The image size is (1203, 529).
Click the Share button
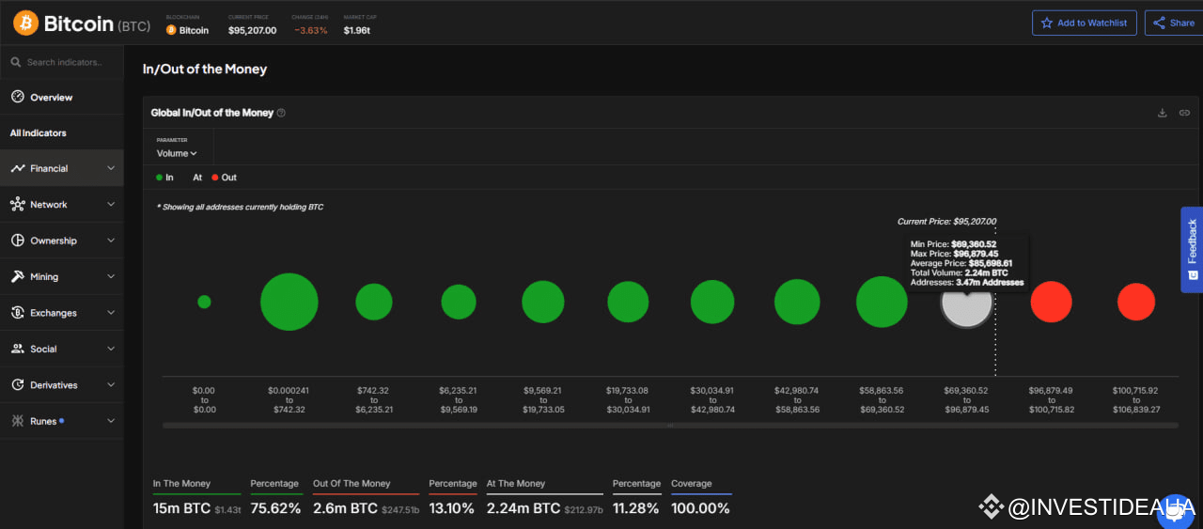point(1174,23)
